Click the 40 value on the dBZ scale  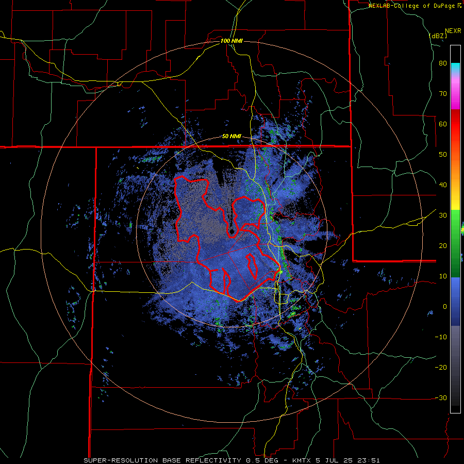[443, 185]
